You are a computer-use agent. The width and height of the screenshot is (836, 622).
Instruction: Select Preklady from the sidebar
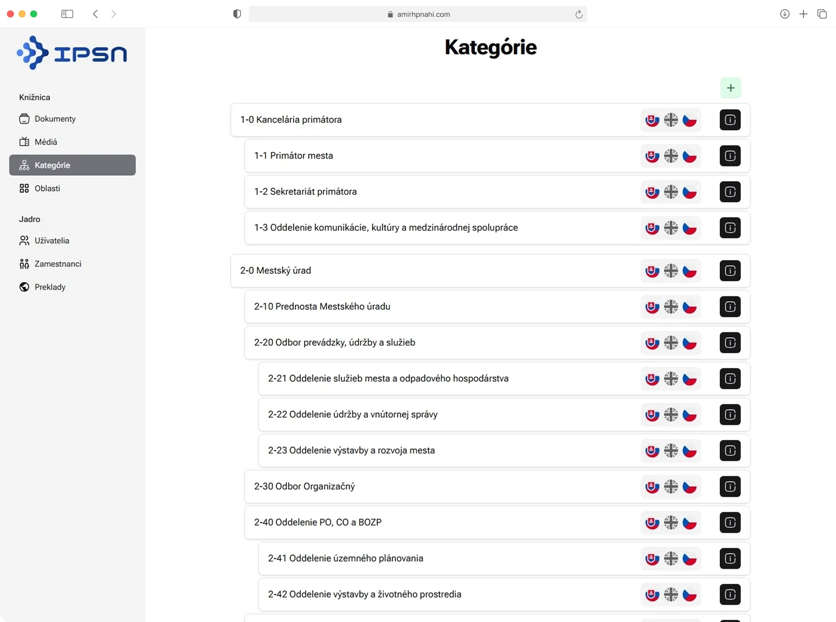pyautogui.click(x=50, y=287)
